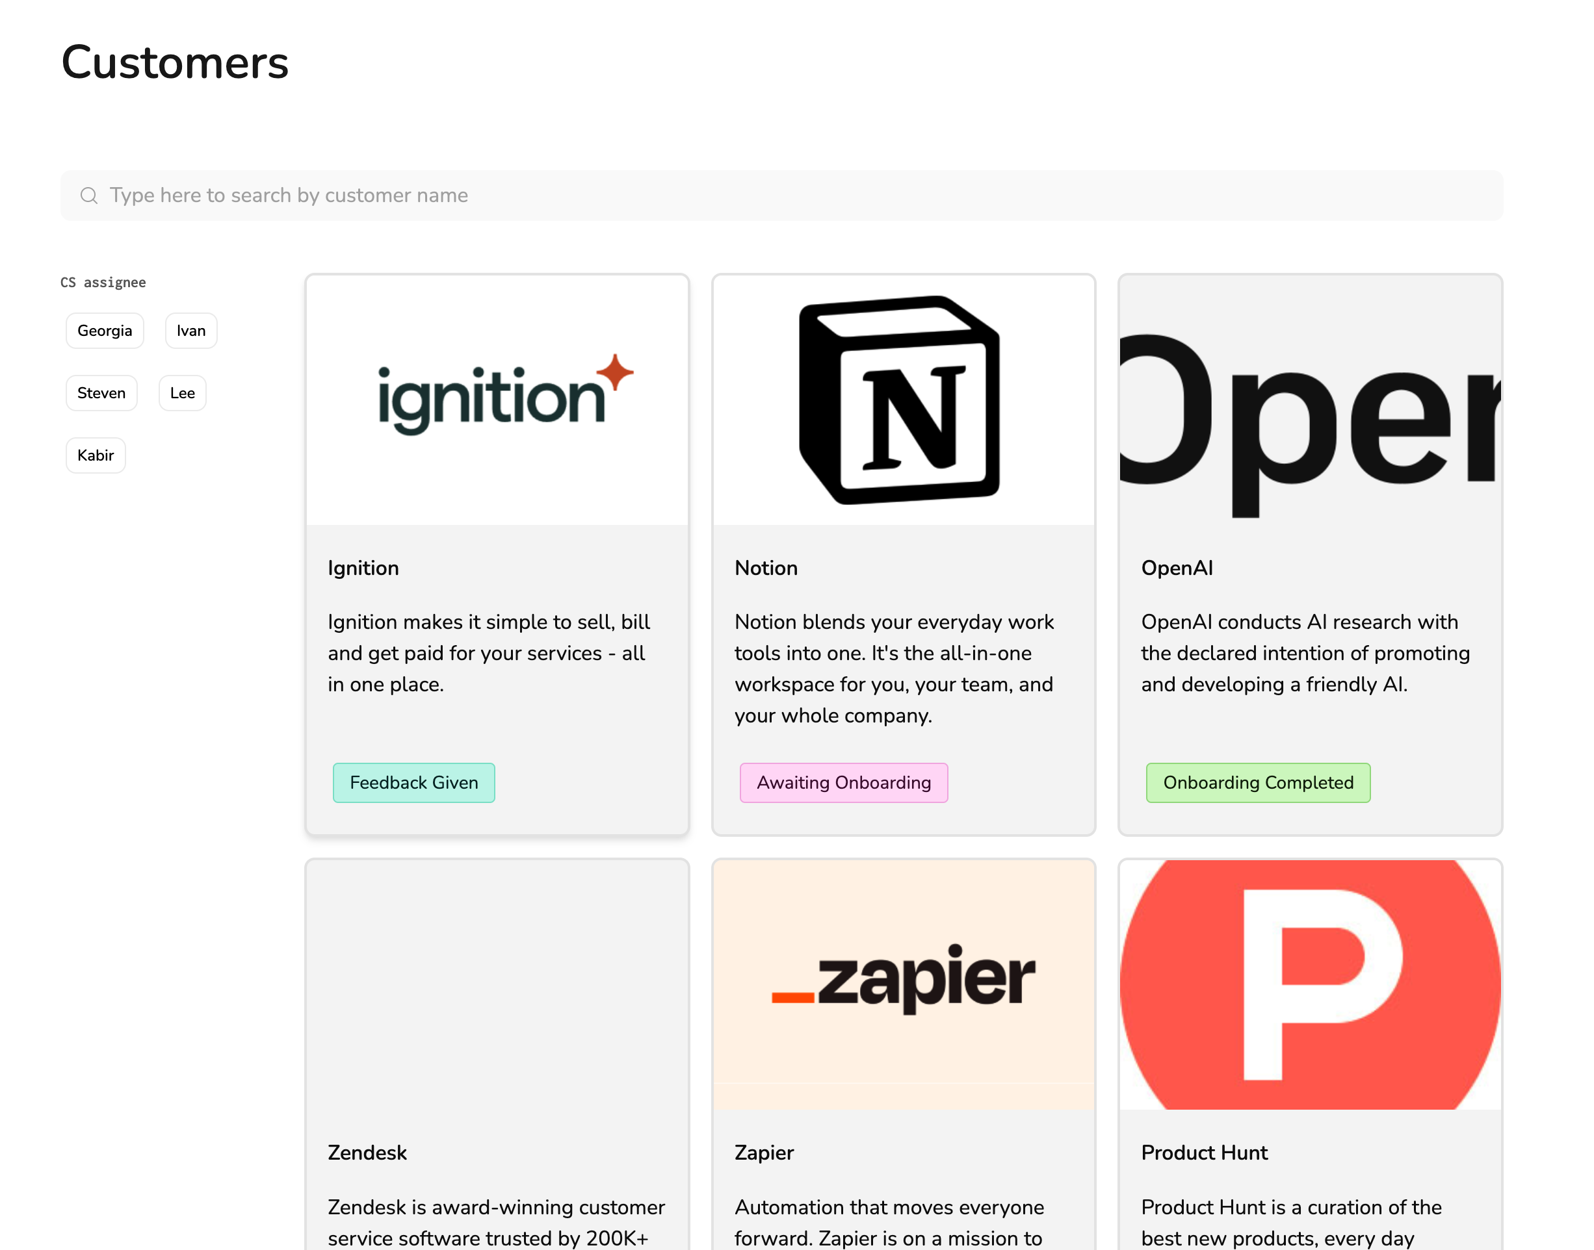Open the Notion logo image
Screen dimensions: 1594x1250
[x=904, y=400]
